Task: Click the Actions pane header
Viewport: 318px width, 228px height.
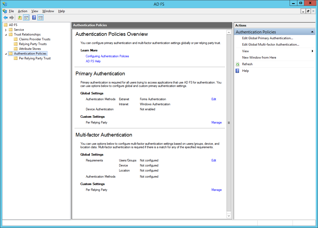Action: click(x=275, y=25)
